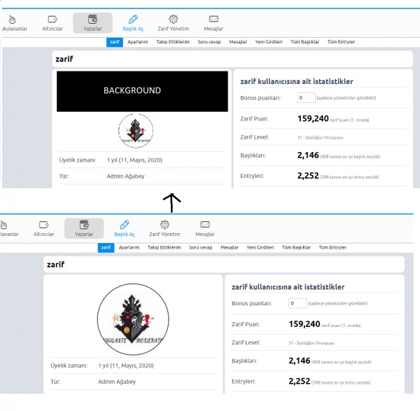Click Yeni Girdileri link in the upper sub-menu
This screenshot has height=411, width=420.
coord(270,42)
